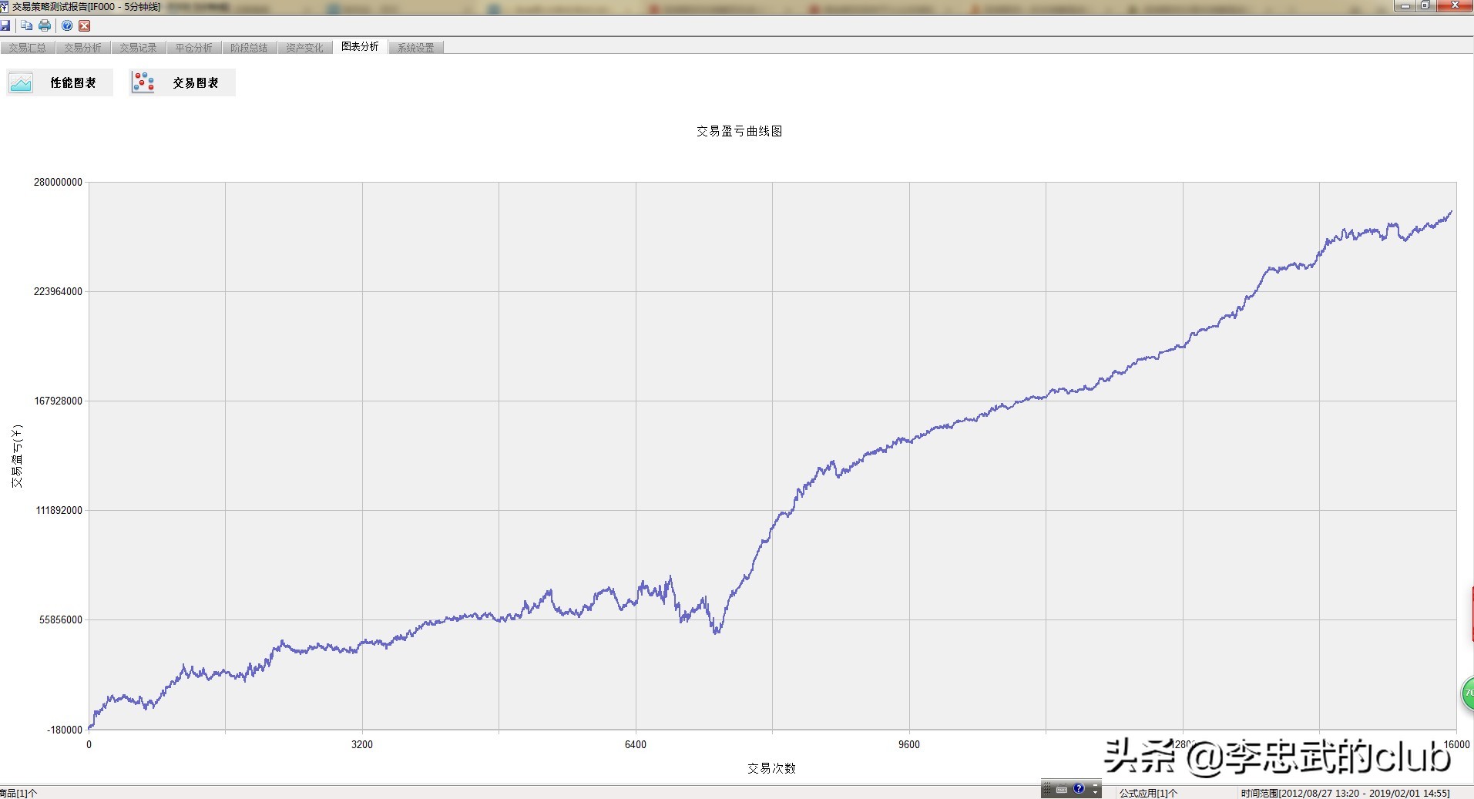Restore down the report window
This screenshot has width=1474, height=799.
point(1425,5)
